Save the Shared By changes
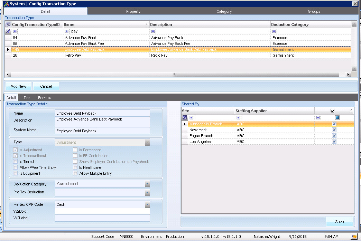 pos(339,221)
